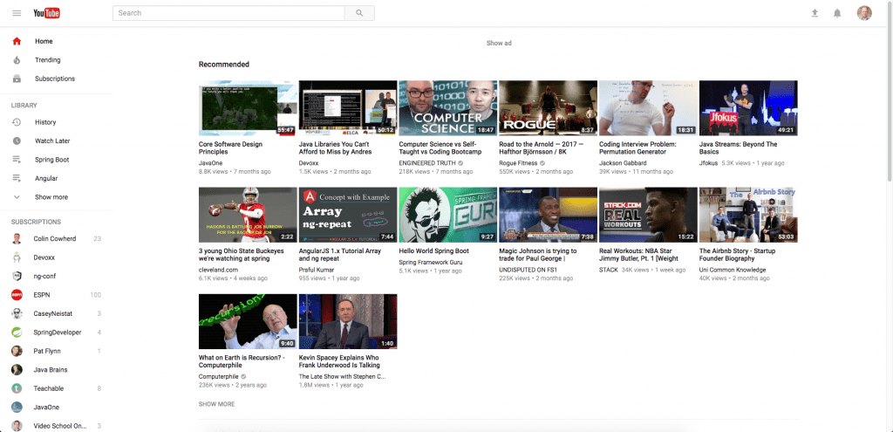
Task: Open Java Libraries You Can't Afford thumbnail
Action: click(x=348, y=107)
